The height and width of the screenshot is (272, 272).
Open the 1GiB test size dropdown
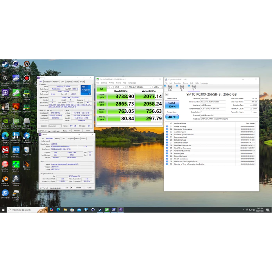(x=119, y=87)
